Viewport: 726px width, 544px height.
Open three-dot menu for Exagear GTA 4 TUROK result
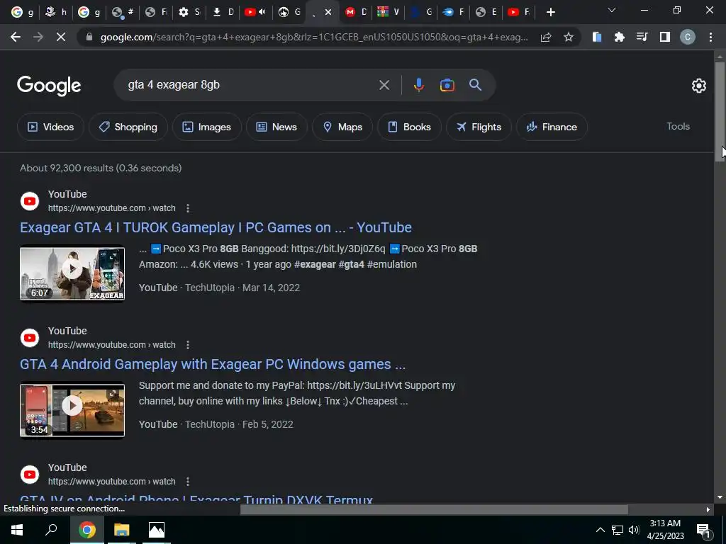(187, 208)
